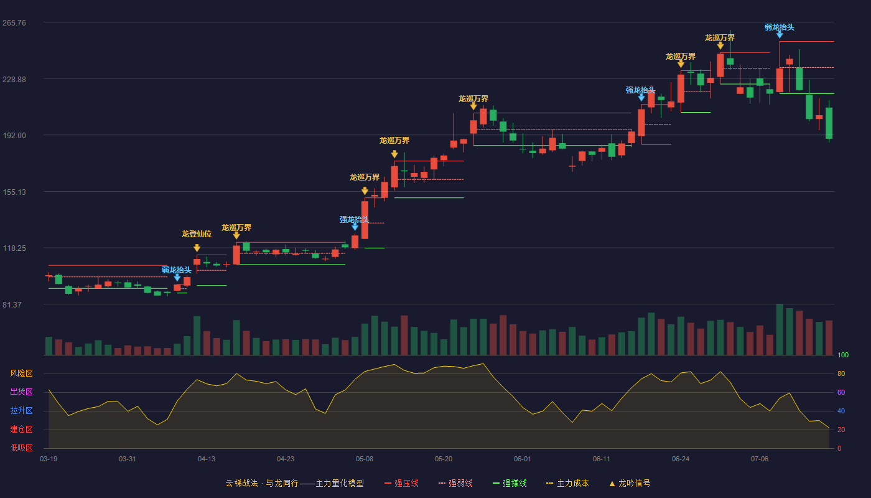Click the red 20 indicator scale label
871x498 pixels.
point(841,430)
